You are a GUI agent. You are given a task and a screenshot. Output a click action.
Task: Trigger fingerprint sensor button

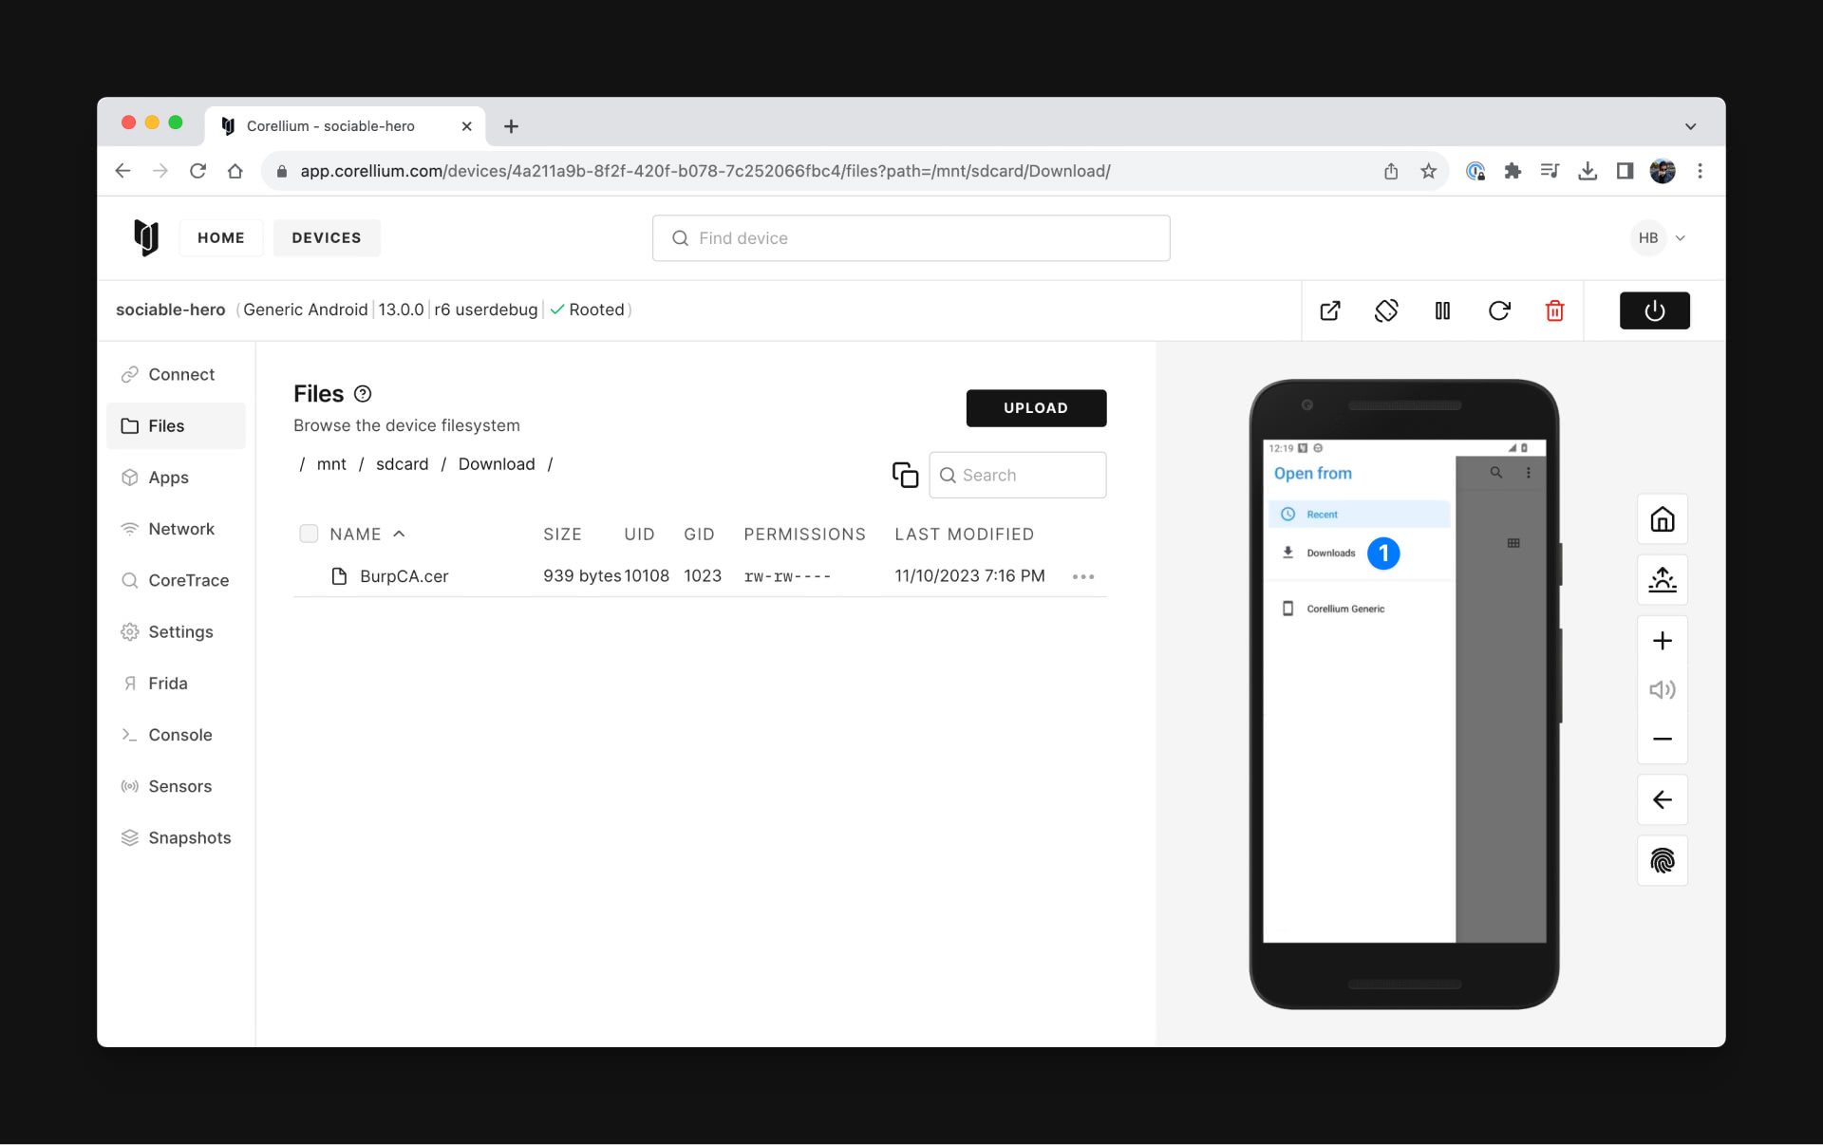1662,861
